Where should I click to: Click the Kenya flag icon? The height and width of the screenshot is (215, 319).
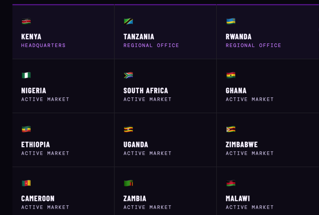26,21
